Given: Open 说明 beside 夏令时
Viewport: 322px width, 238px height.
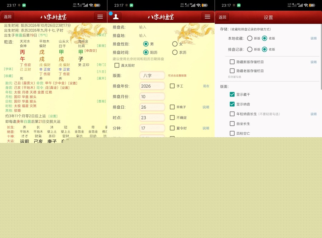Looking at the screenshot, I should point(206,128).
